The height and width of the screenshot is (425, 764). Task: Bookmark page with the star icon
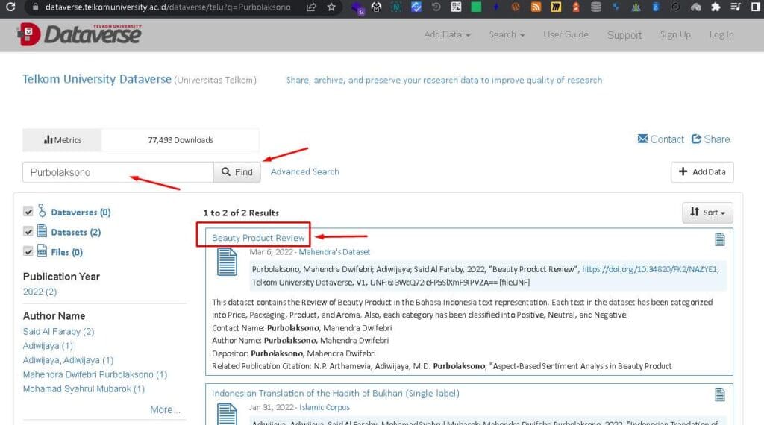331,7
